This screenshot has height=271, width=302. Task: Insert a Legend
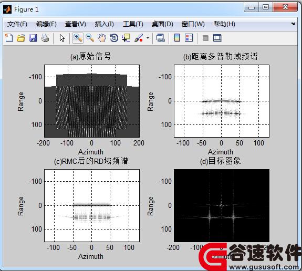point(189,38)
